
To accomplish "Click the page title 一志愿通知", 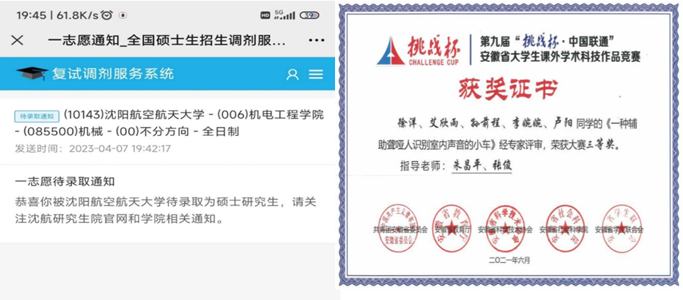I will (168, 40).
